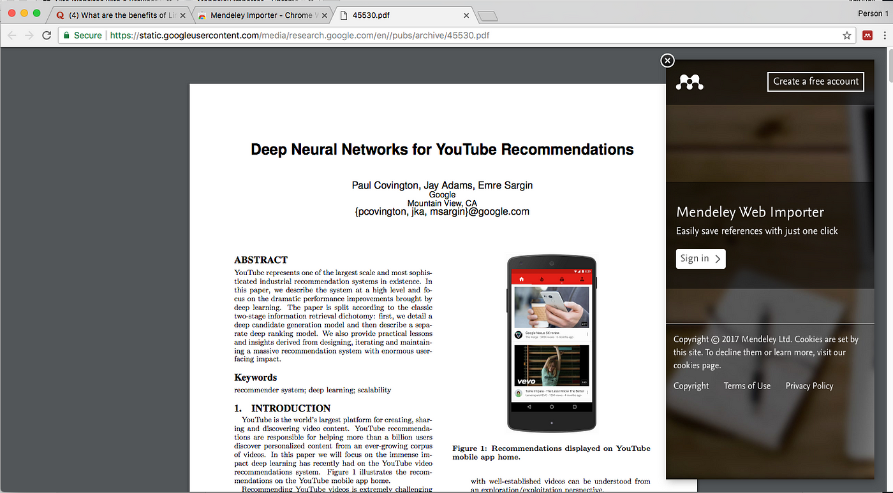The width and height of the screenshot is (893, 493).
Task: Bookmark page with the star icon
Action: click(x=847, y=36)
